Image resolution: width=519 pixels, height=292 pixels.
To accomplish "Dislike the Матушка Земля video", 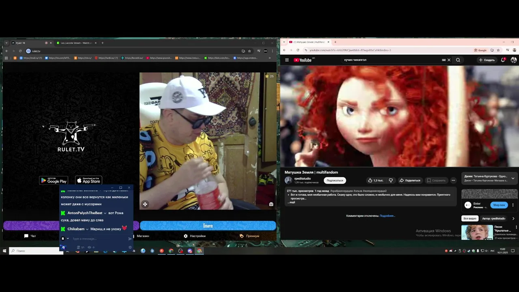I will (x=391, y=180).
